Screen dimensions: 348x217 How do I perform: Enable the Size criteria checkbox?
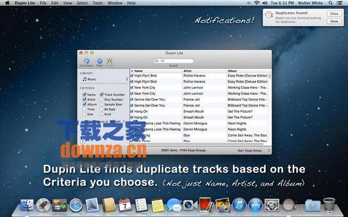84,114
